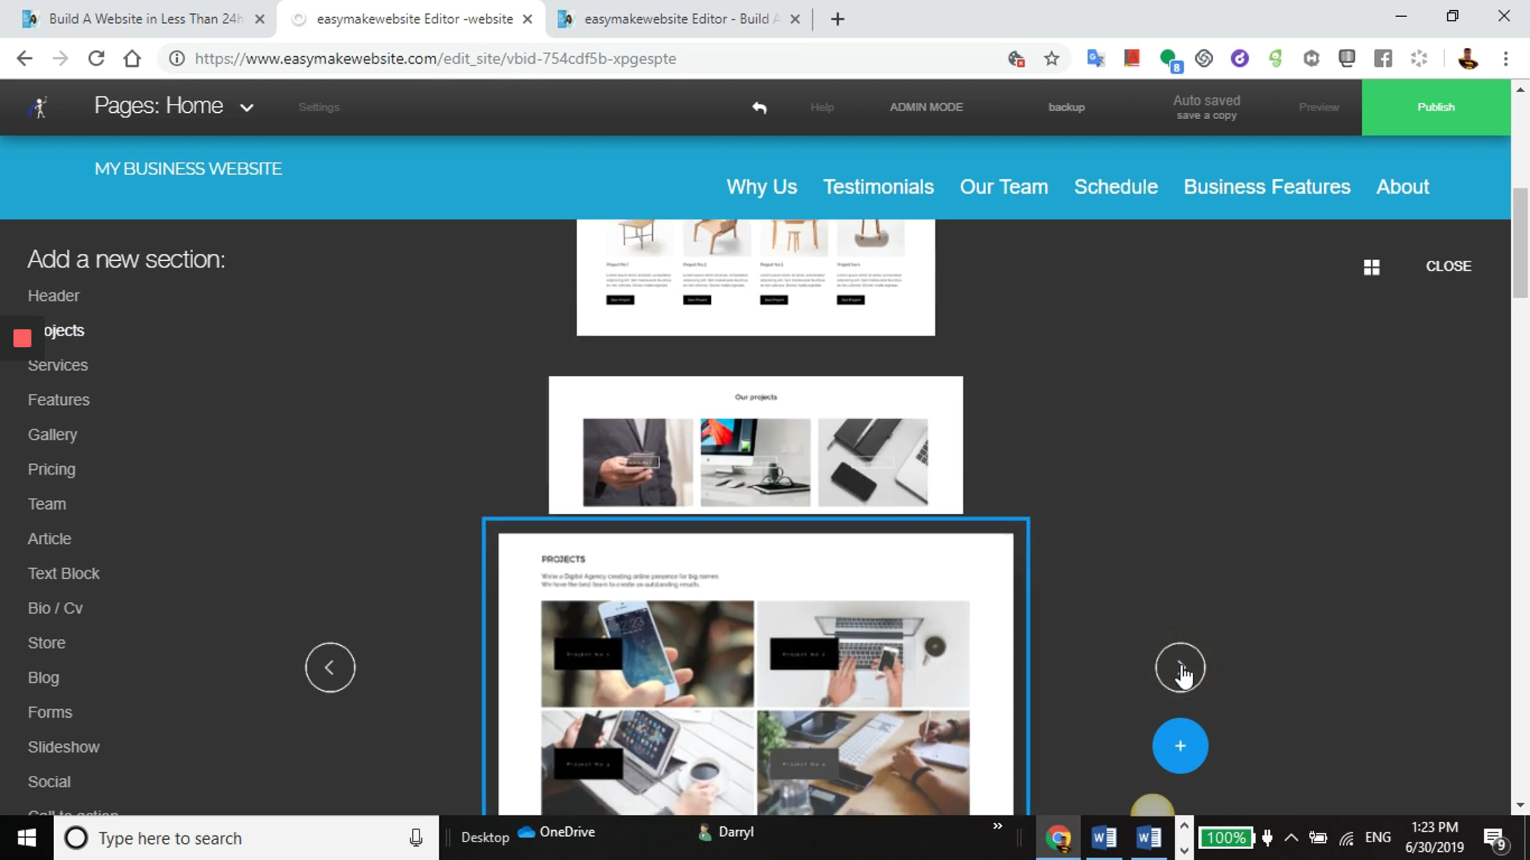Expand the Pages: Home dropdown
1530x860 pixels.
pyautogui.click(x=246, y=107)
